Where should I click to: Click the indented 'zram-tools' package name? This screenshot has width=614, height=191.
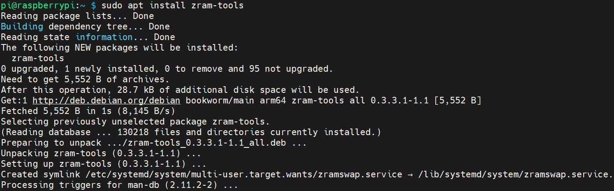coord(38,59)
